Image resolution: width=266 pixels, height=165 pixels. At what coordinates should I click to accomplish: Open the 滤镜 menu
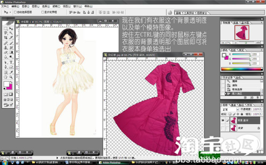56,6
